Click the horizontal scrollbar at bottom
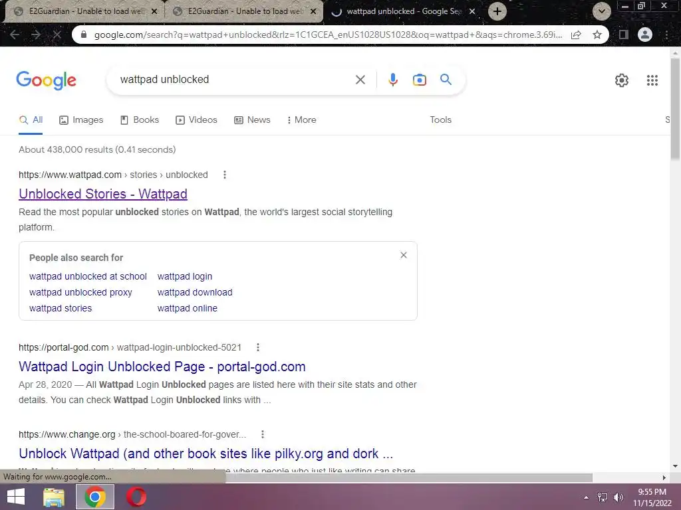Screen dimensions: 681x510 pyautogui.click(x=409, y=477)
